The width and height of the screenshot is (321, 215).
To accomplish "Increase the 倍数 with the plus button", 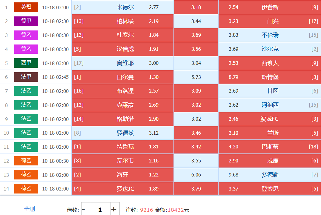I will tap(113, 209).
